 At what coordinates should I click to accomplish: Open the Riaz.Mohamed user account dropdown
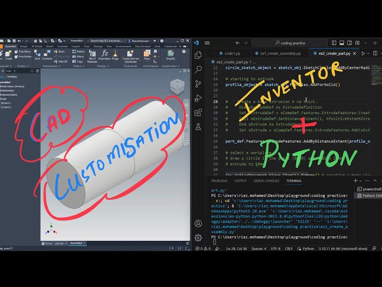(x=140, y=41)
